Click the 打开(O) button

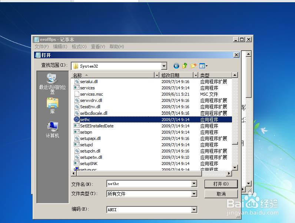coord(221,184)
